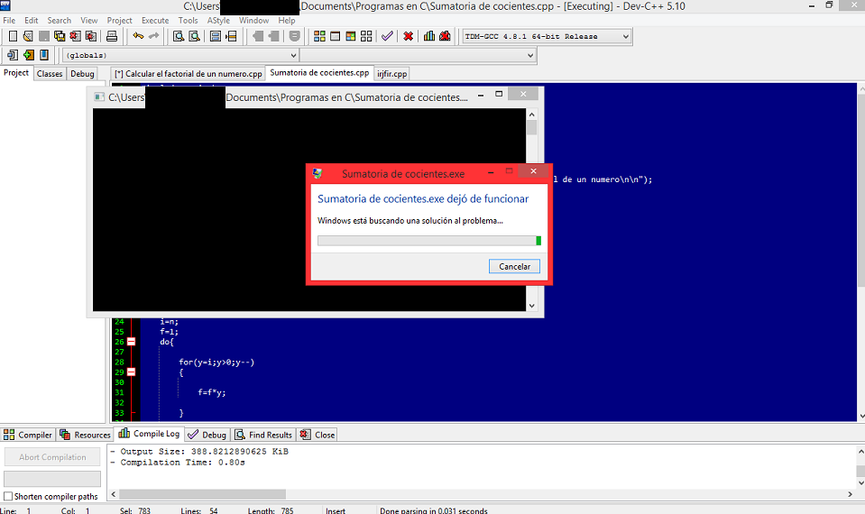This screenshot has width=865, height=514.
Task: Open the Search menu
Action: click(59, 21)
